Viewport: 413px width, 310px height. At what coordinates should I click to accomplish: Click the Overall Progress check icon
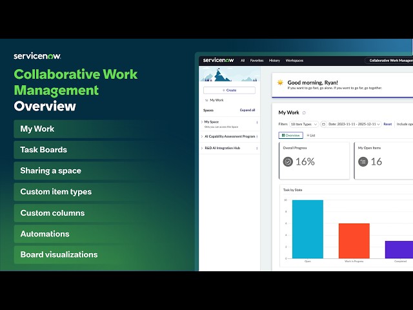pyautogui.click(x=288, y=161)
